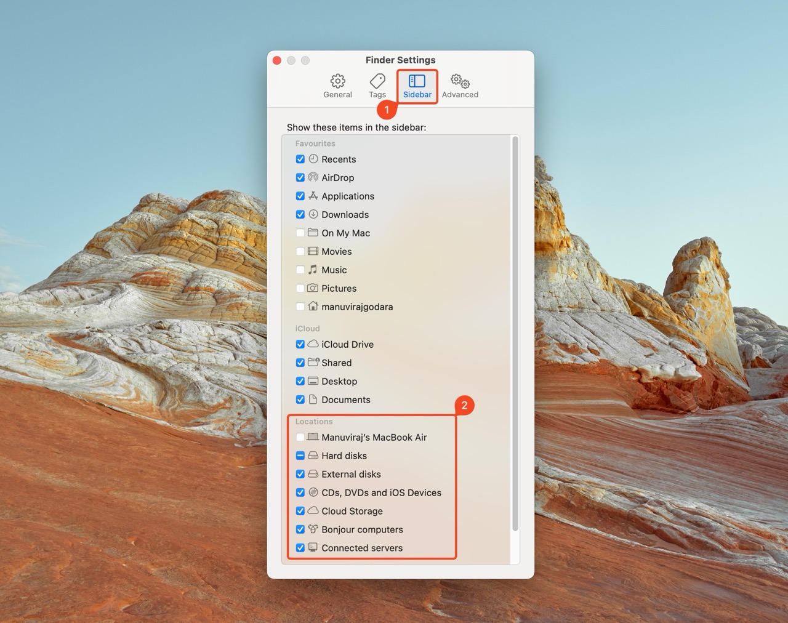Click the Hard disks drive icon

313,456
